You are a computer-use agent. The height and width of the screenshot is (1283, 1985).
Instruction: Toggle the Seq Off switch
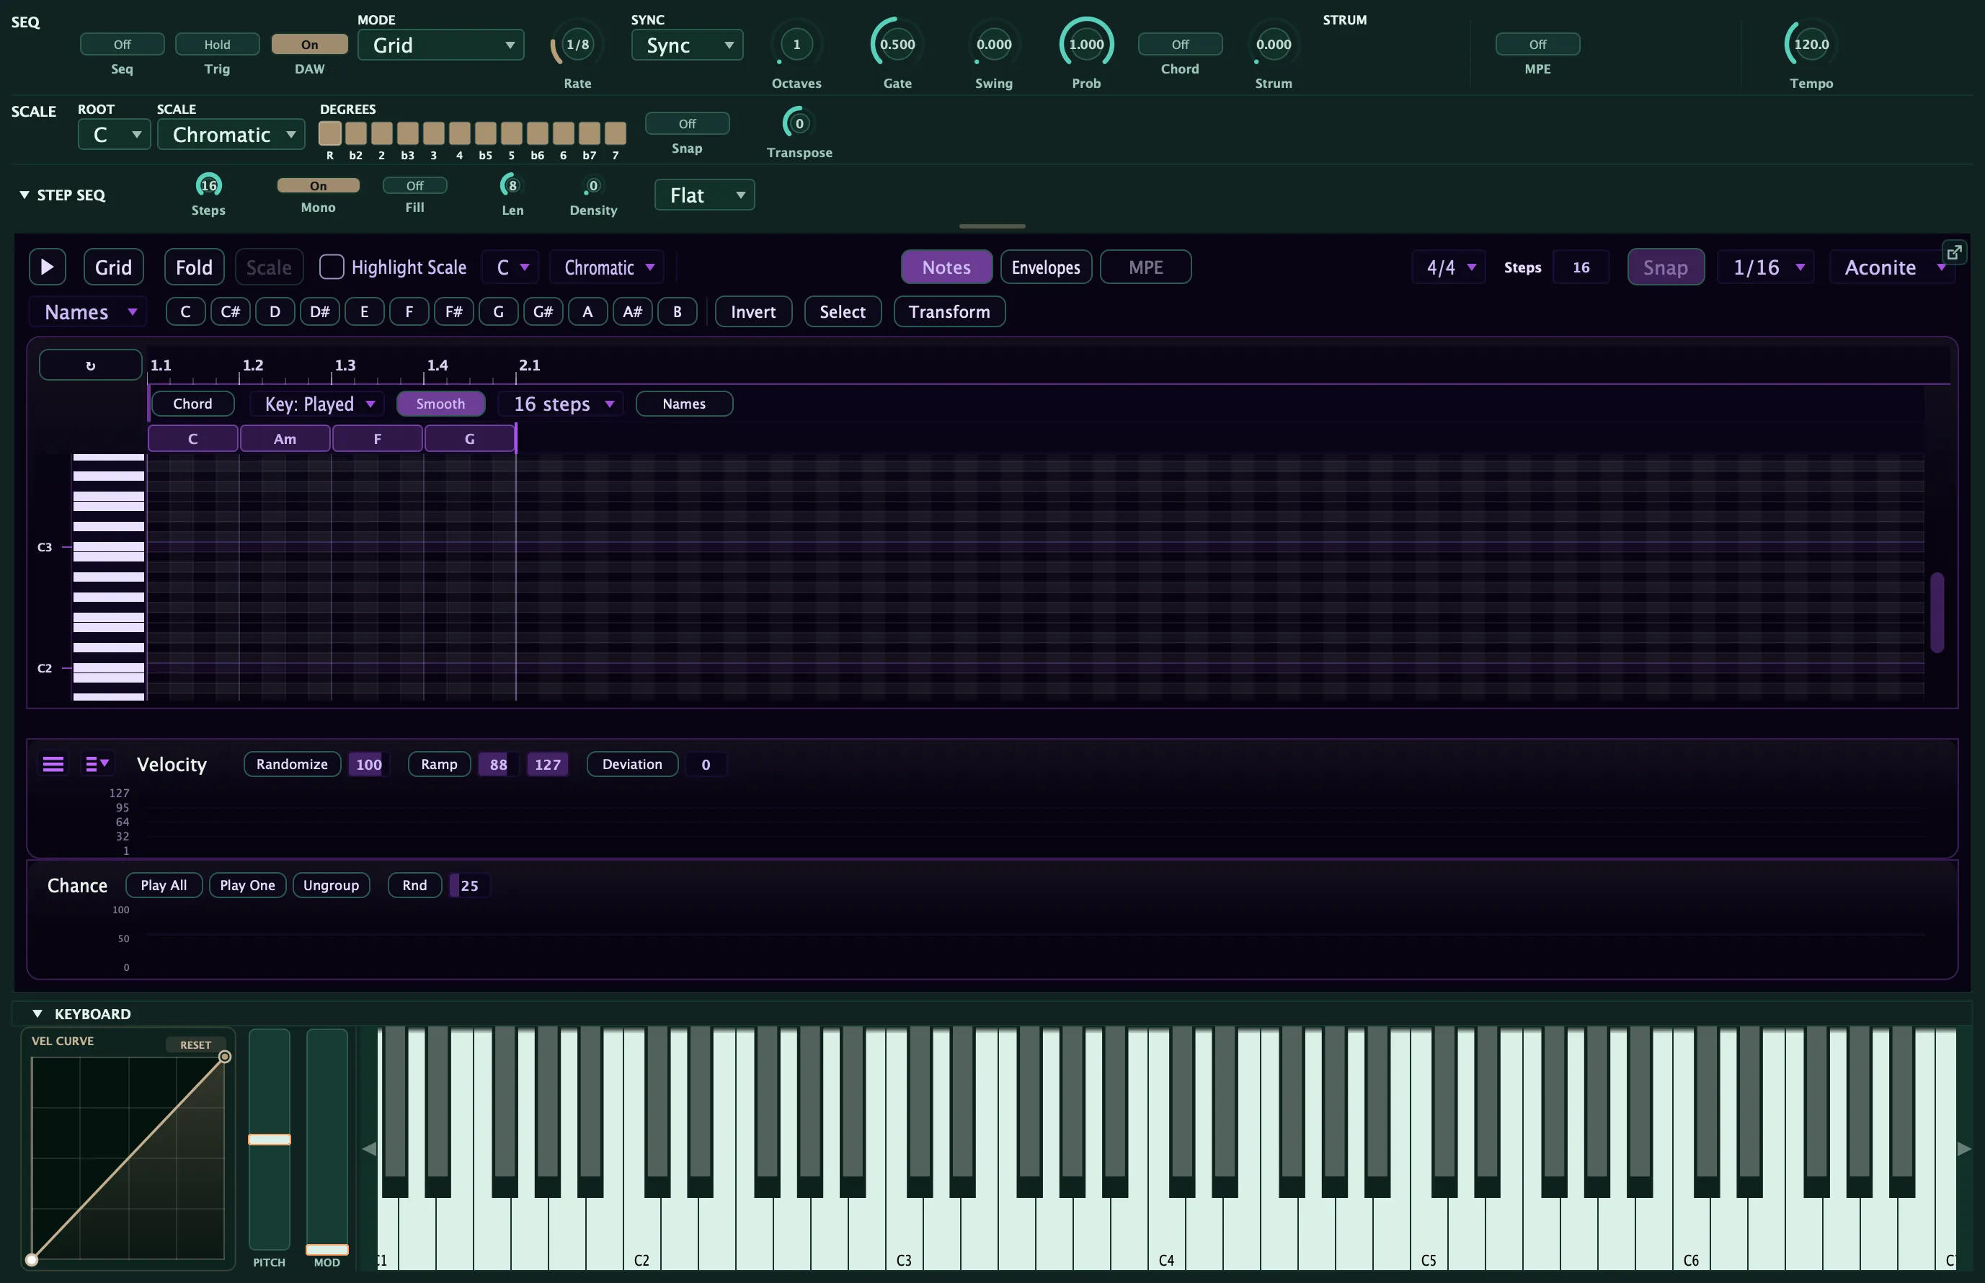point(123,44)
